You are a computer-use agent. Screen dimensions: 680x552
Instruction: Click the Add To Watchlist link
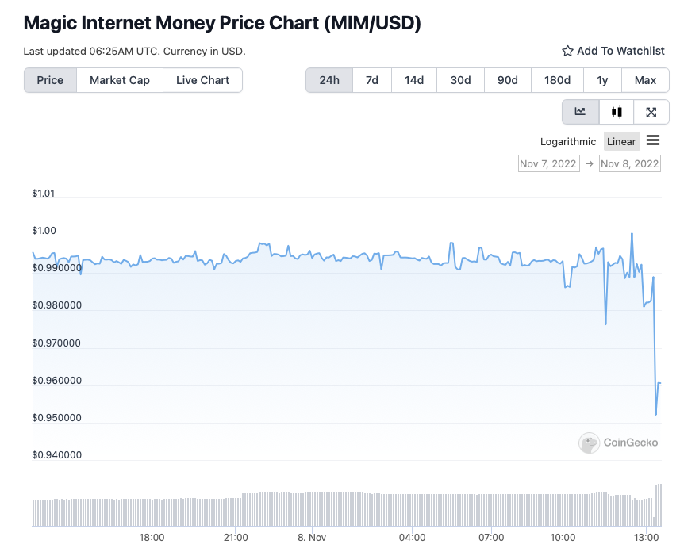[620, 52]
